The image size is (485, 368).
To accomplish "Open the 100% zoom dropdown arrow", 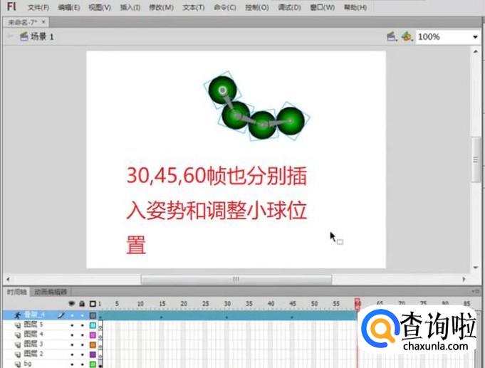I will [475, 37].
